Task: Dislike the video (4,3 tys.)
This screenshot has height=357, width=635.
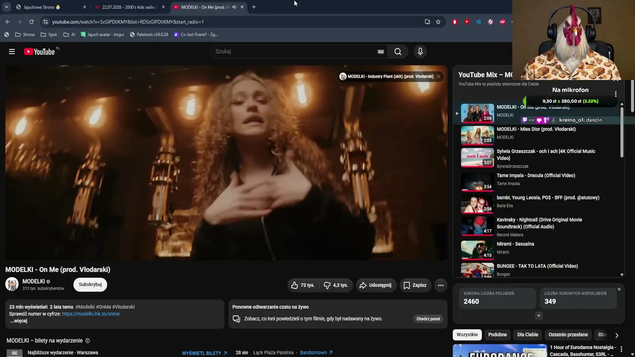Action: click(336, 285)
